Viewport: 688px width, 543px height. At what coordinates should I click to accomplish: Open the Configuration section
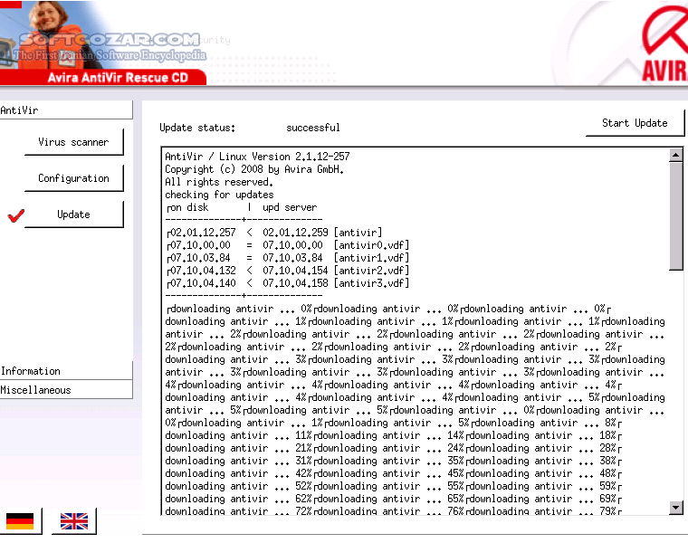[x=73, y=178]
